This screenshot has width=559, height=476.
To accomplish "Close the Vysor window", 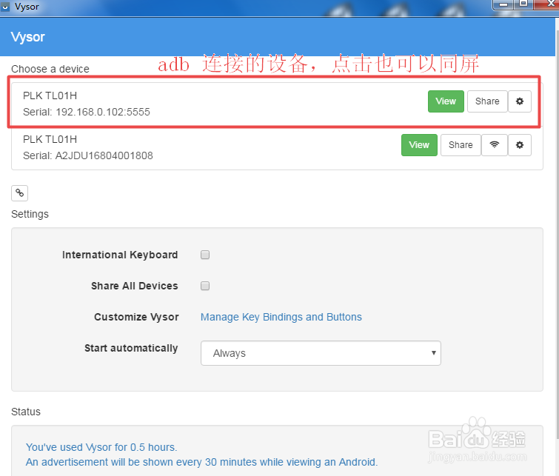I will 548,4.
